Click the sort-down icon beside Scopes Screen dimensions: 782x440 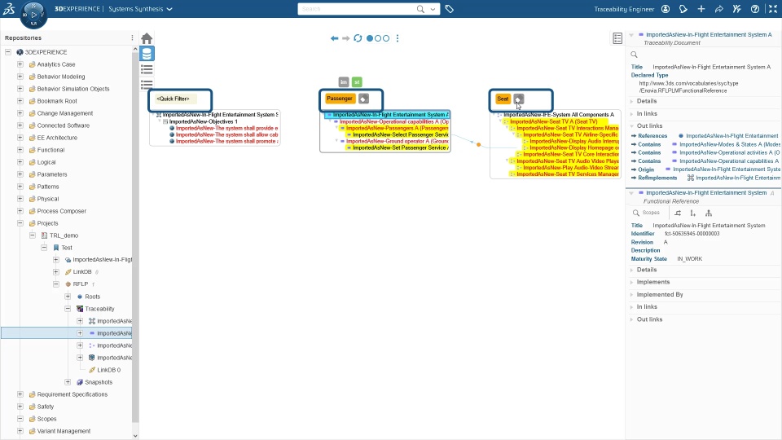(x=692, y=213)
